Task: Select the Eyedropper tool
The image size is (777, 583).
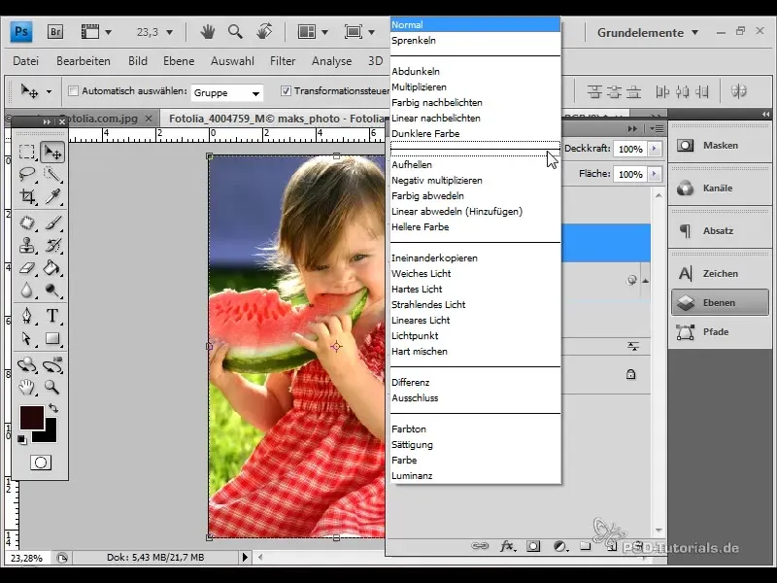Action: (x=52, y=196)
